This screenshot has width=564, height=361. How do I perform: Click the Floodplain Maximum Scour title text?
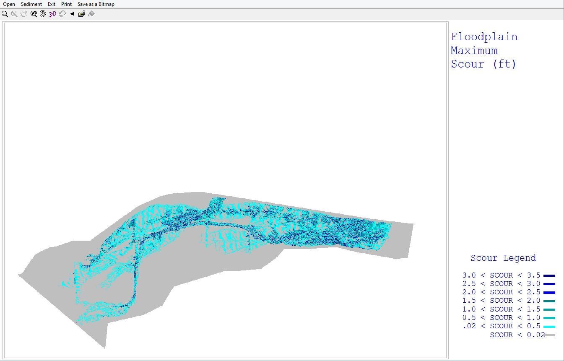[x=484, y=51]
